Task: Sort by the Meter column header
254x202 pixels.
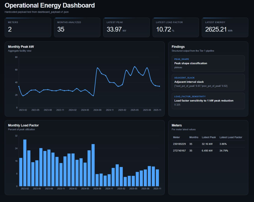Action: (x=177, y=137)
